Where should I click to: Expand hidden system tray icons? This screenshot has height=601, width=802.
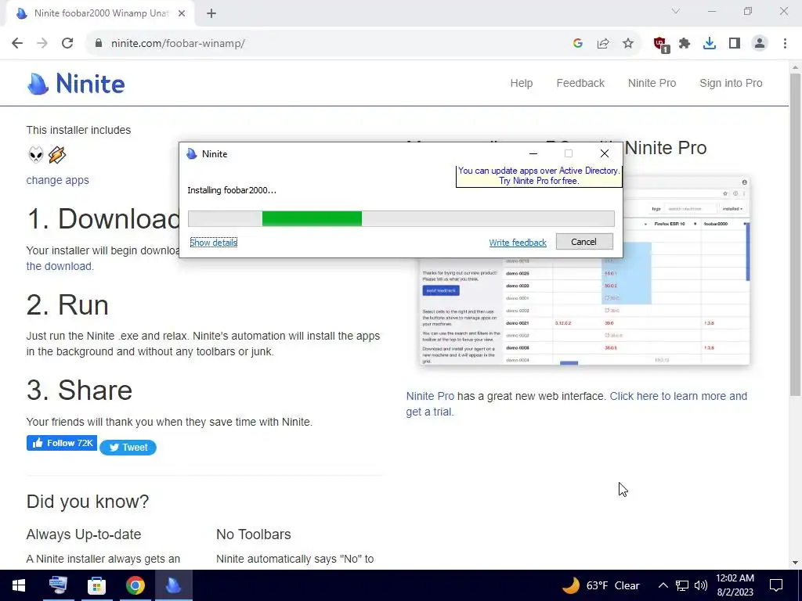click(x=663, y=585)
